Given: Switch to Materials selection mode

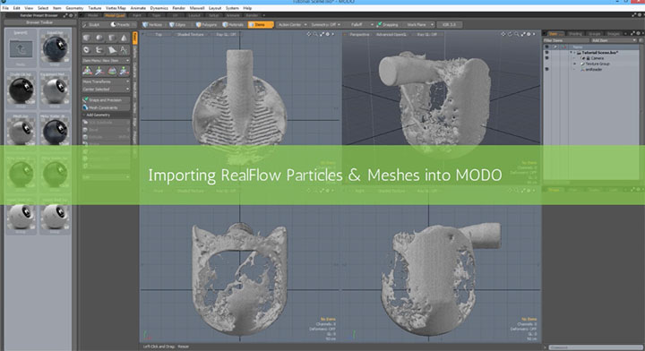Looking at the screenshot, I should 233,25.
